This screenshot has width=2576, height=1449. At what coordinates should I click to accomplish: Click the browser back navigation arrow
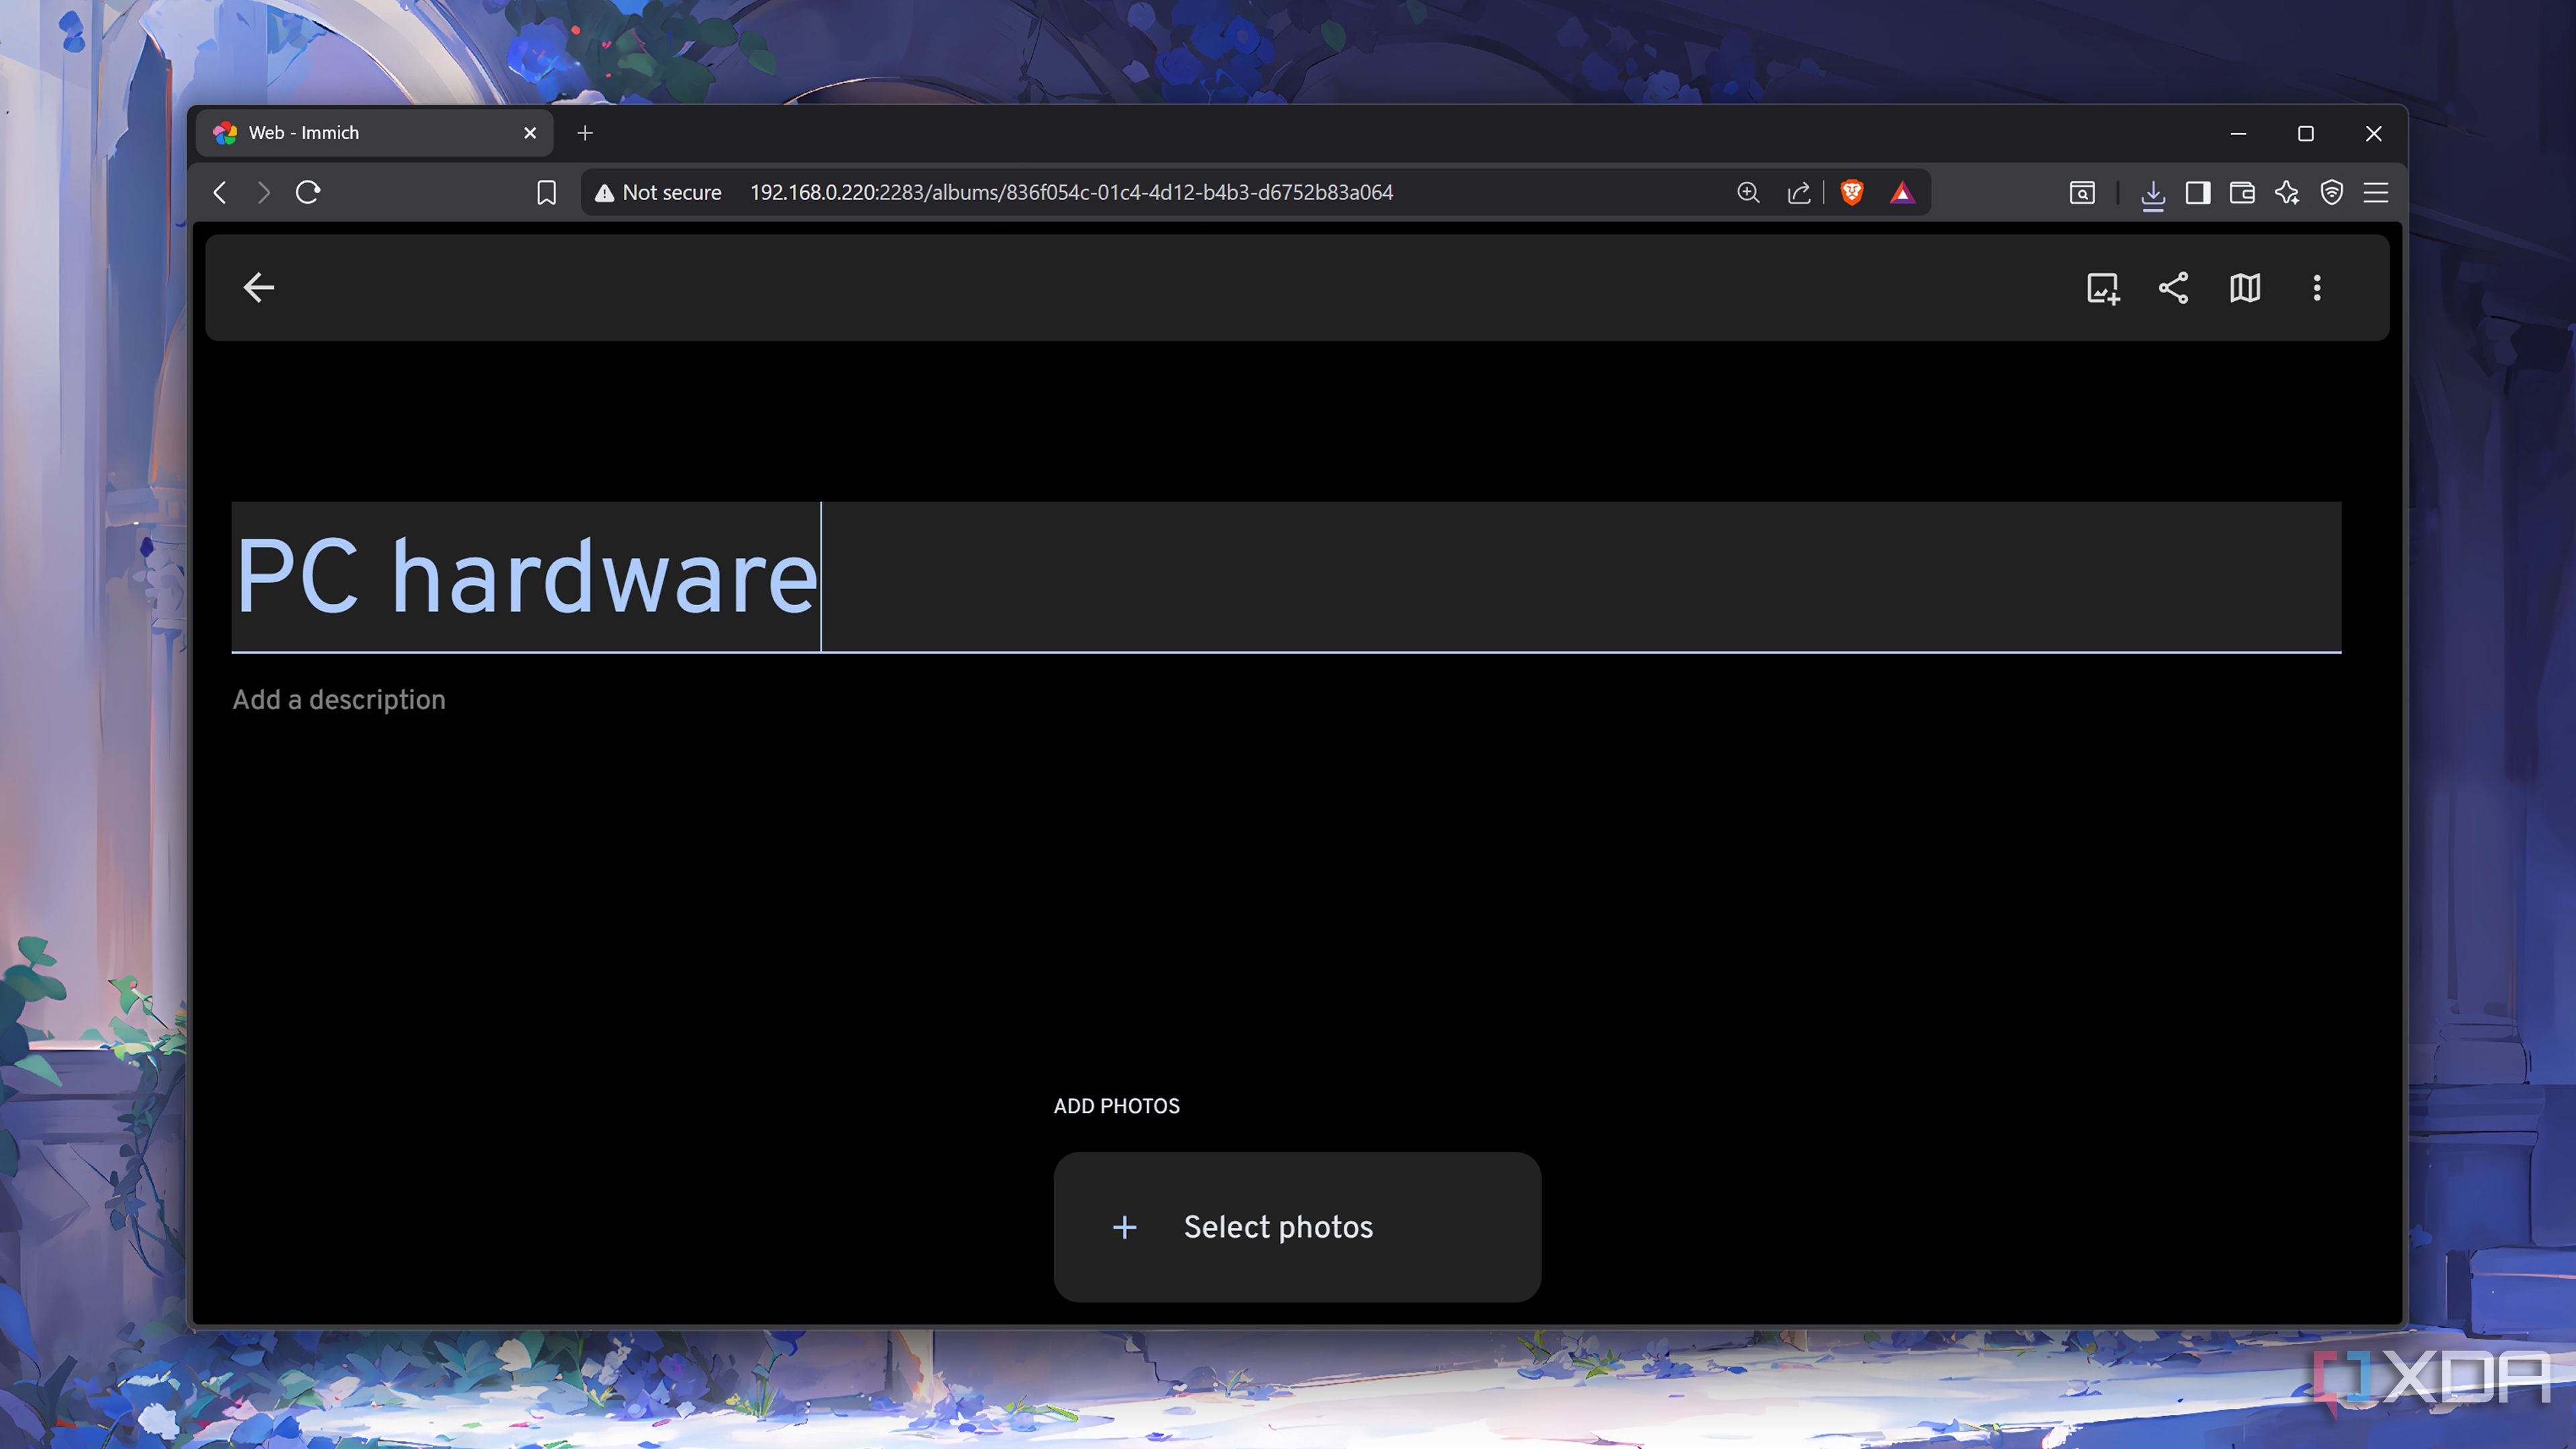tap(220, 192)
